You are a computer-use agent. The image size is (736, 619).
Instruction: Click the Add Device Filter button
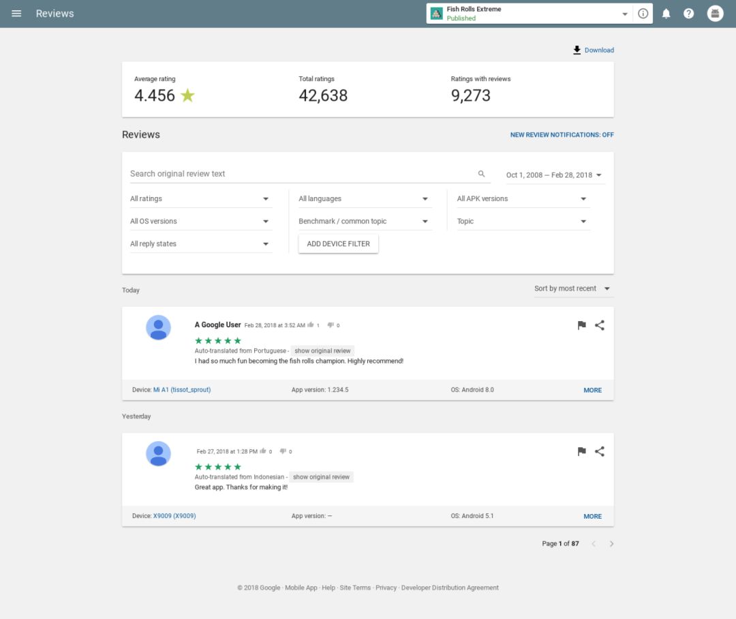coord(338,244)
